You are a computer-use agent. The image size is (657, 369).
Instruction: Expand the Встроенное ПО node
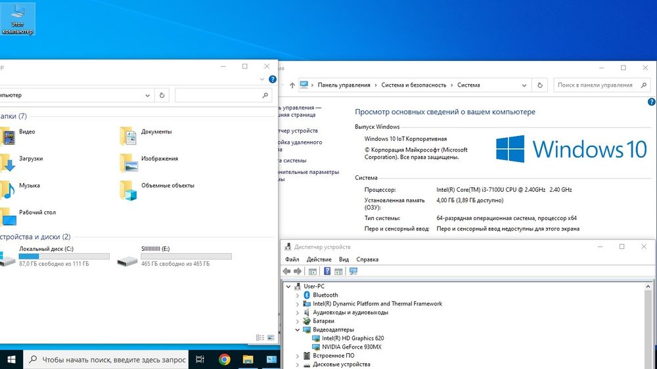[298, 356]
